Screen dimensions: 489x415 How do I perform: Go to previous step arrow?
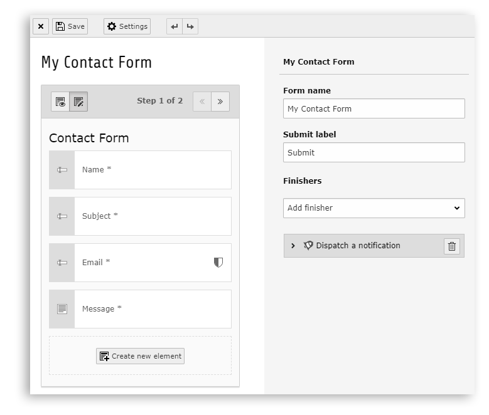(x=202, y=102)
